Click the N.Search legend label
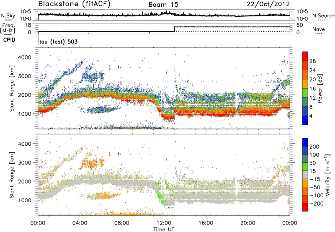This screenshot has height=232, width=335. point(323,15)
